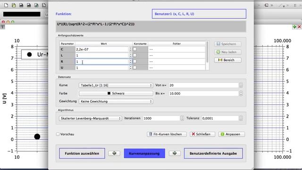Click the Fehler column header
Viewport: 302px width, 170px height.
[176, 44]
